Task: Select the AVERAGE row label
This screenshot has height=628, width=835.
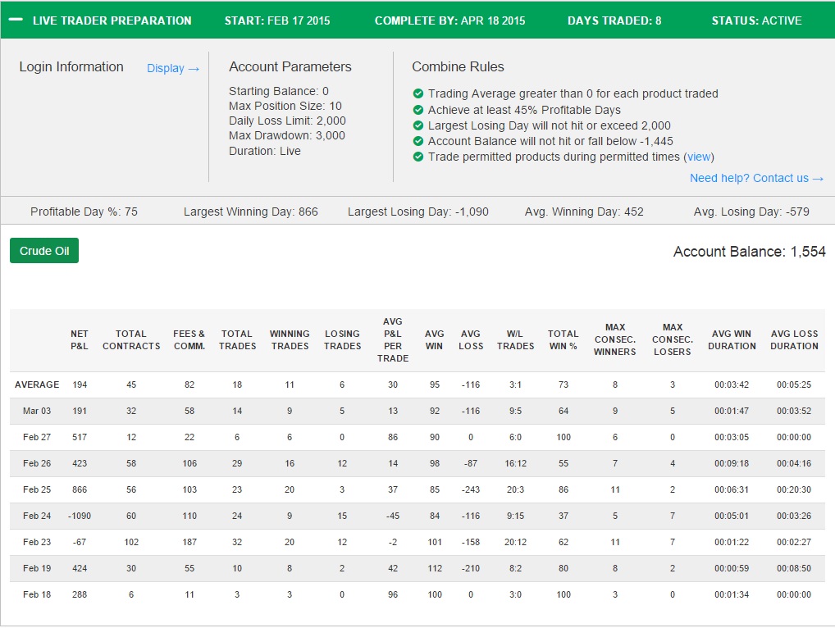Action: coord(37,385)
